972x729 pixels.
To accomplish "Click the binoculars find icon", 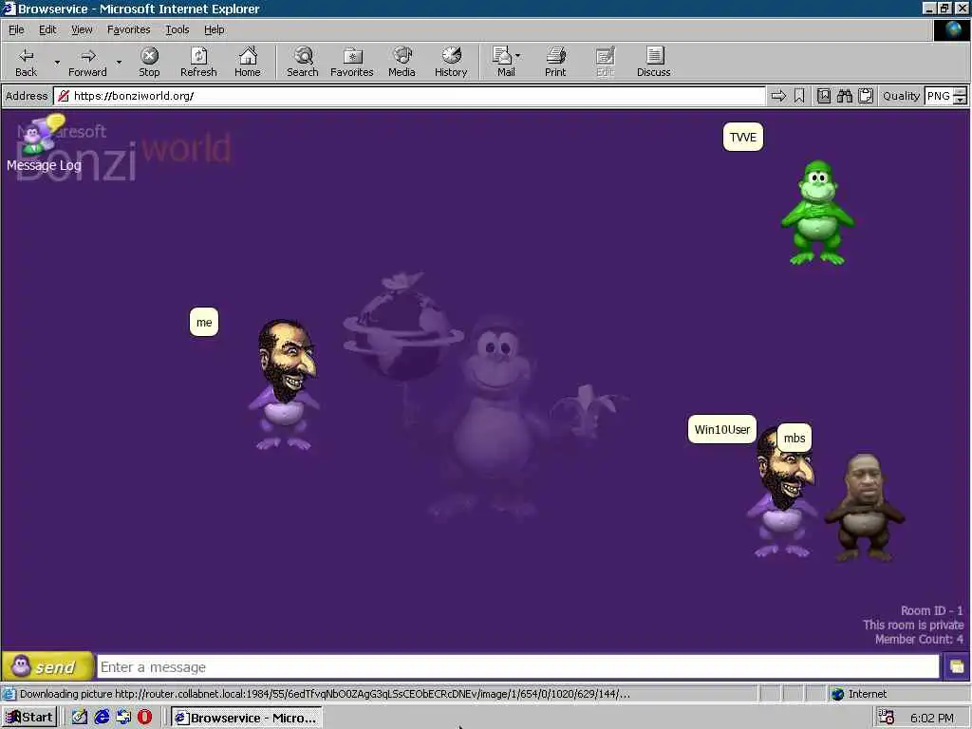I will (844, 96).
